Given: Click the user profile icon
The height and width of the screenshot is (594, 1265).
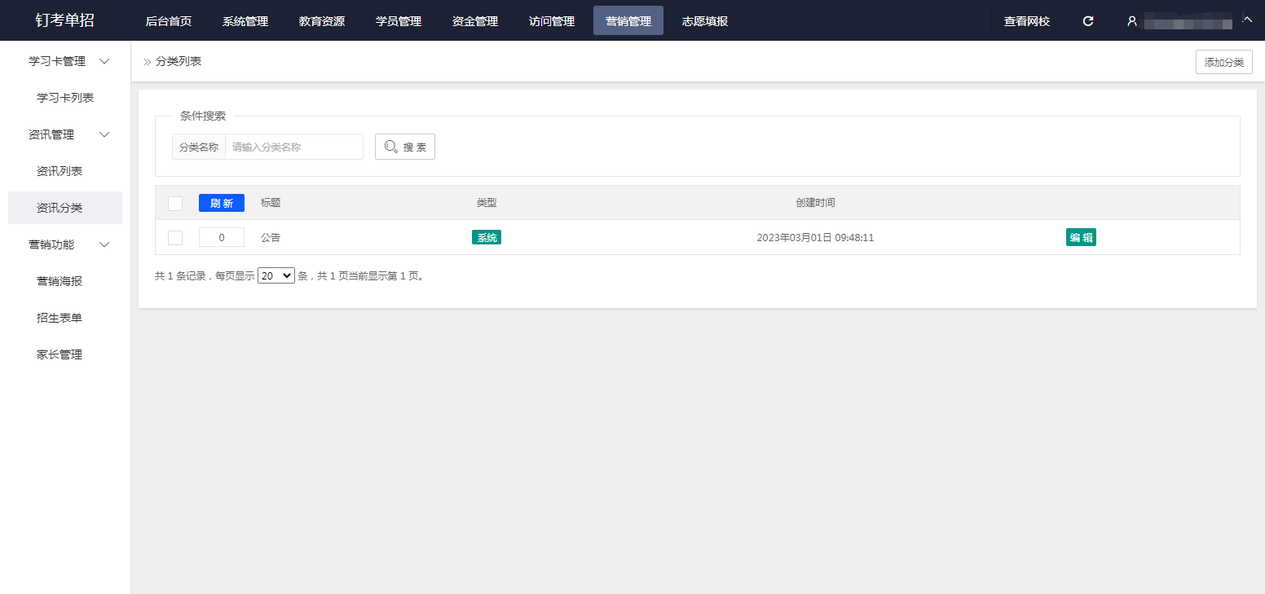Looking at the screenshot, I should [x=1132, y=21].
